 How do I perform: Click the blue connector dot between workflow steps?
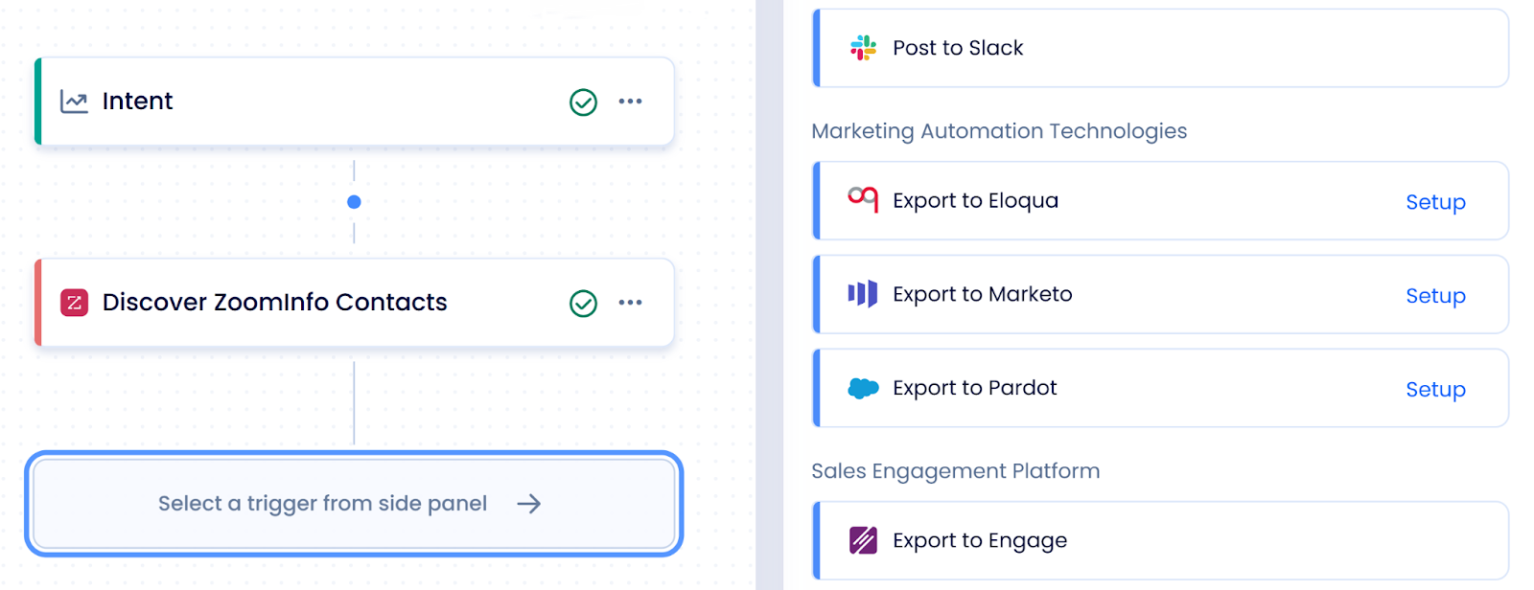[354, 201]
